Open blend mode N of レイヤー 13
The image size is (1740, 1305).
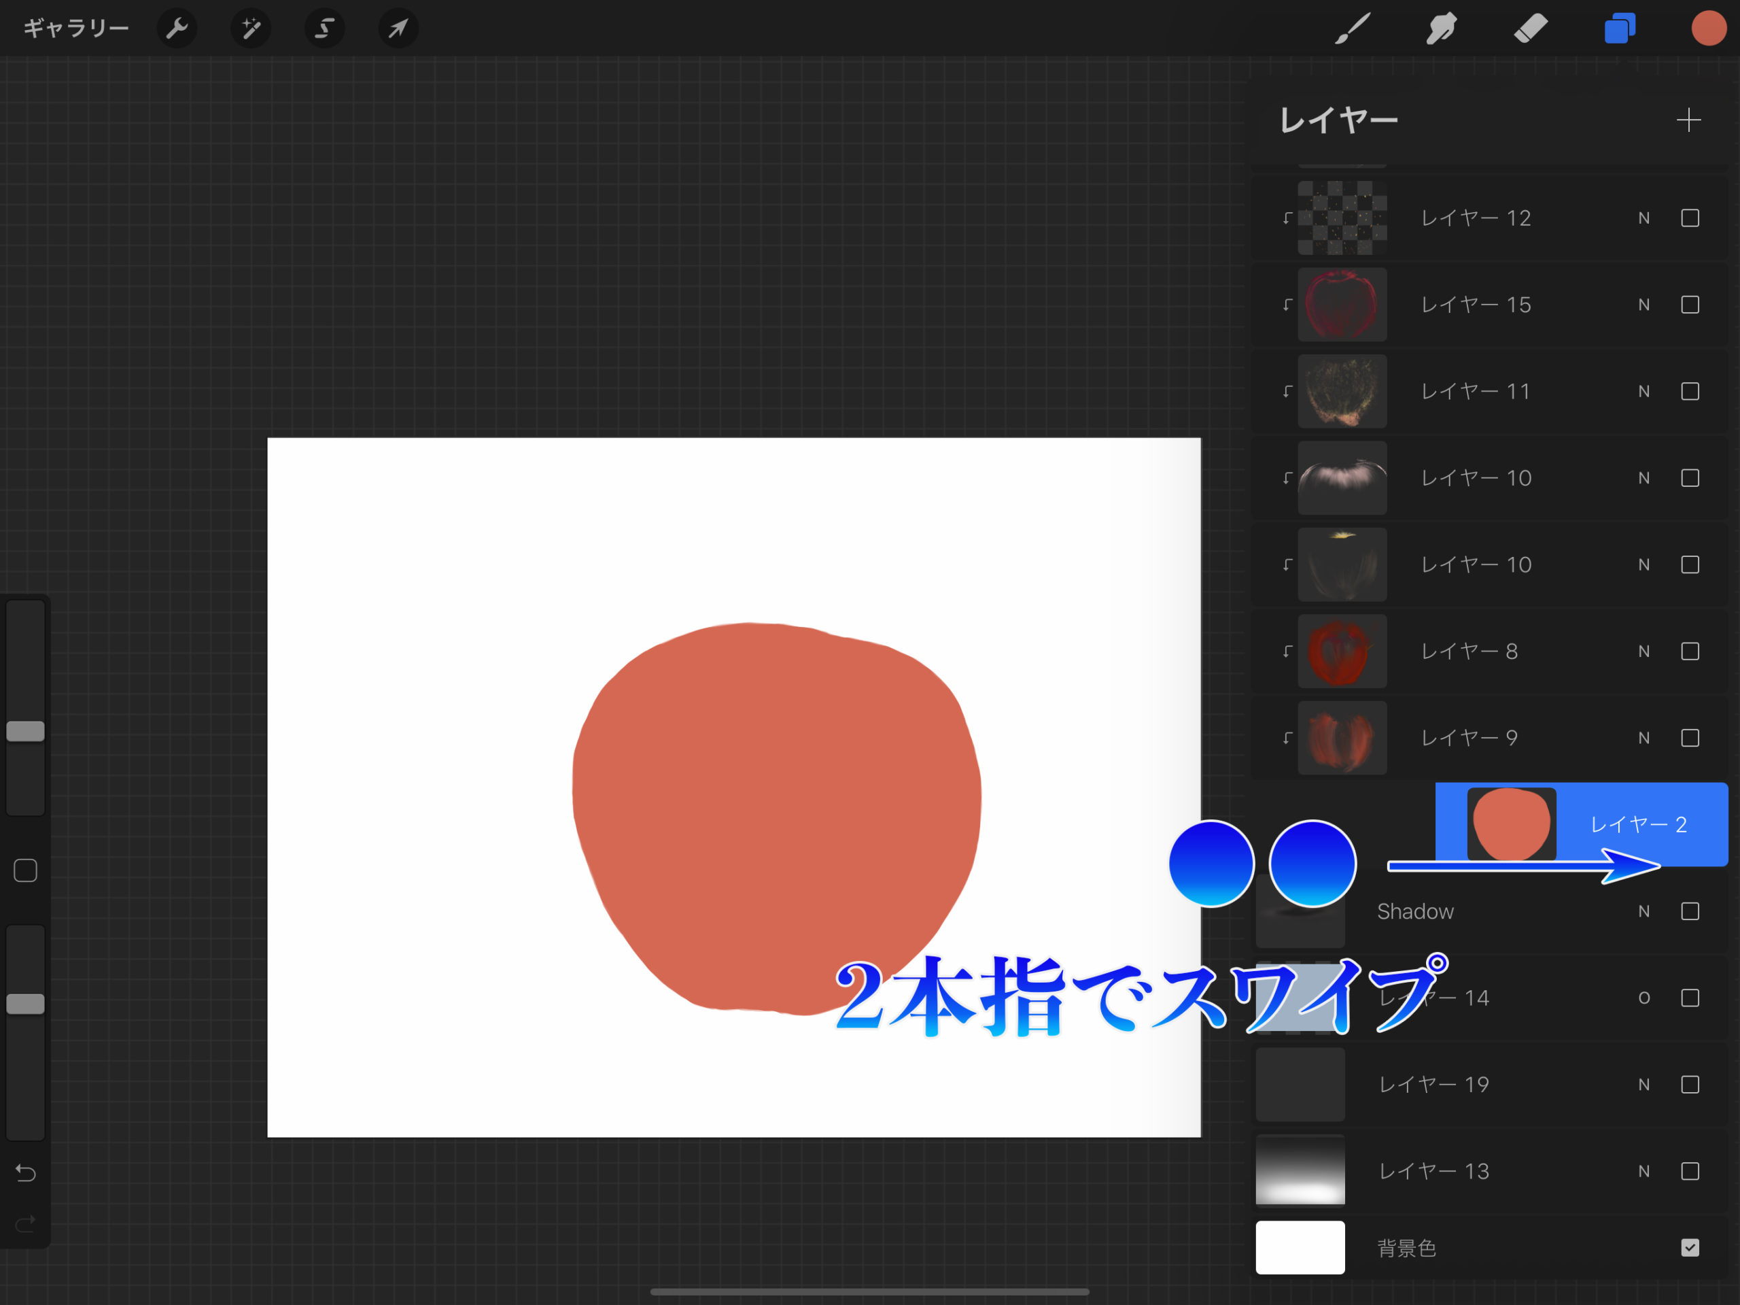pyautogui.click(x=1643, y=1171)
